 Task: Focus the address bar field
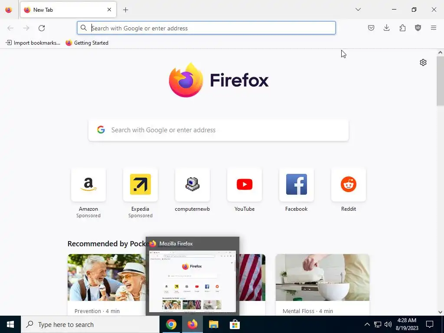(206, 28)
